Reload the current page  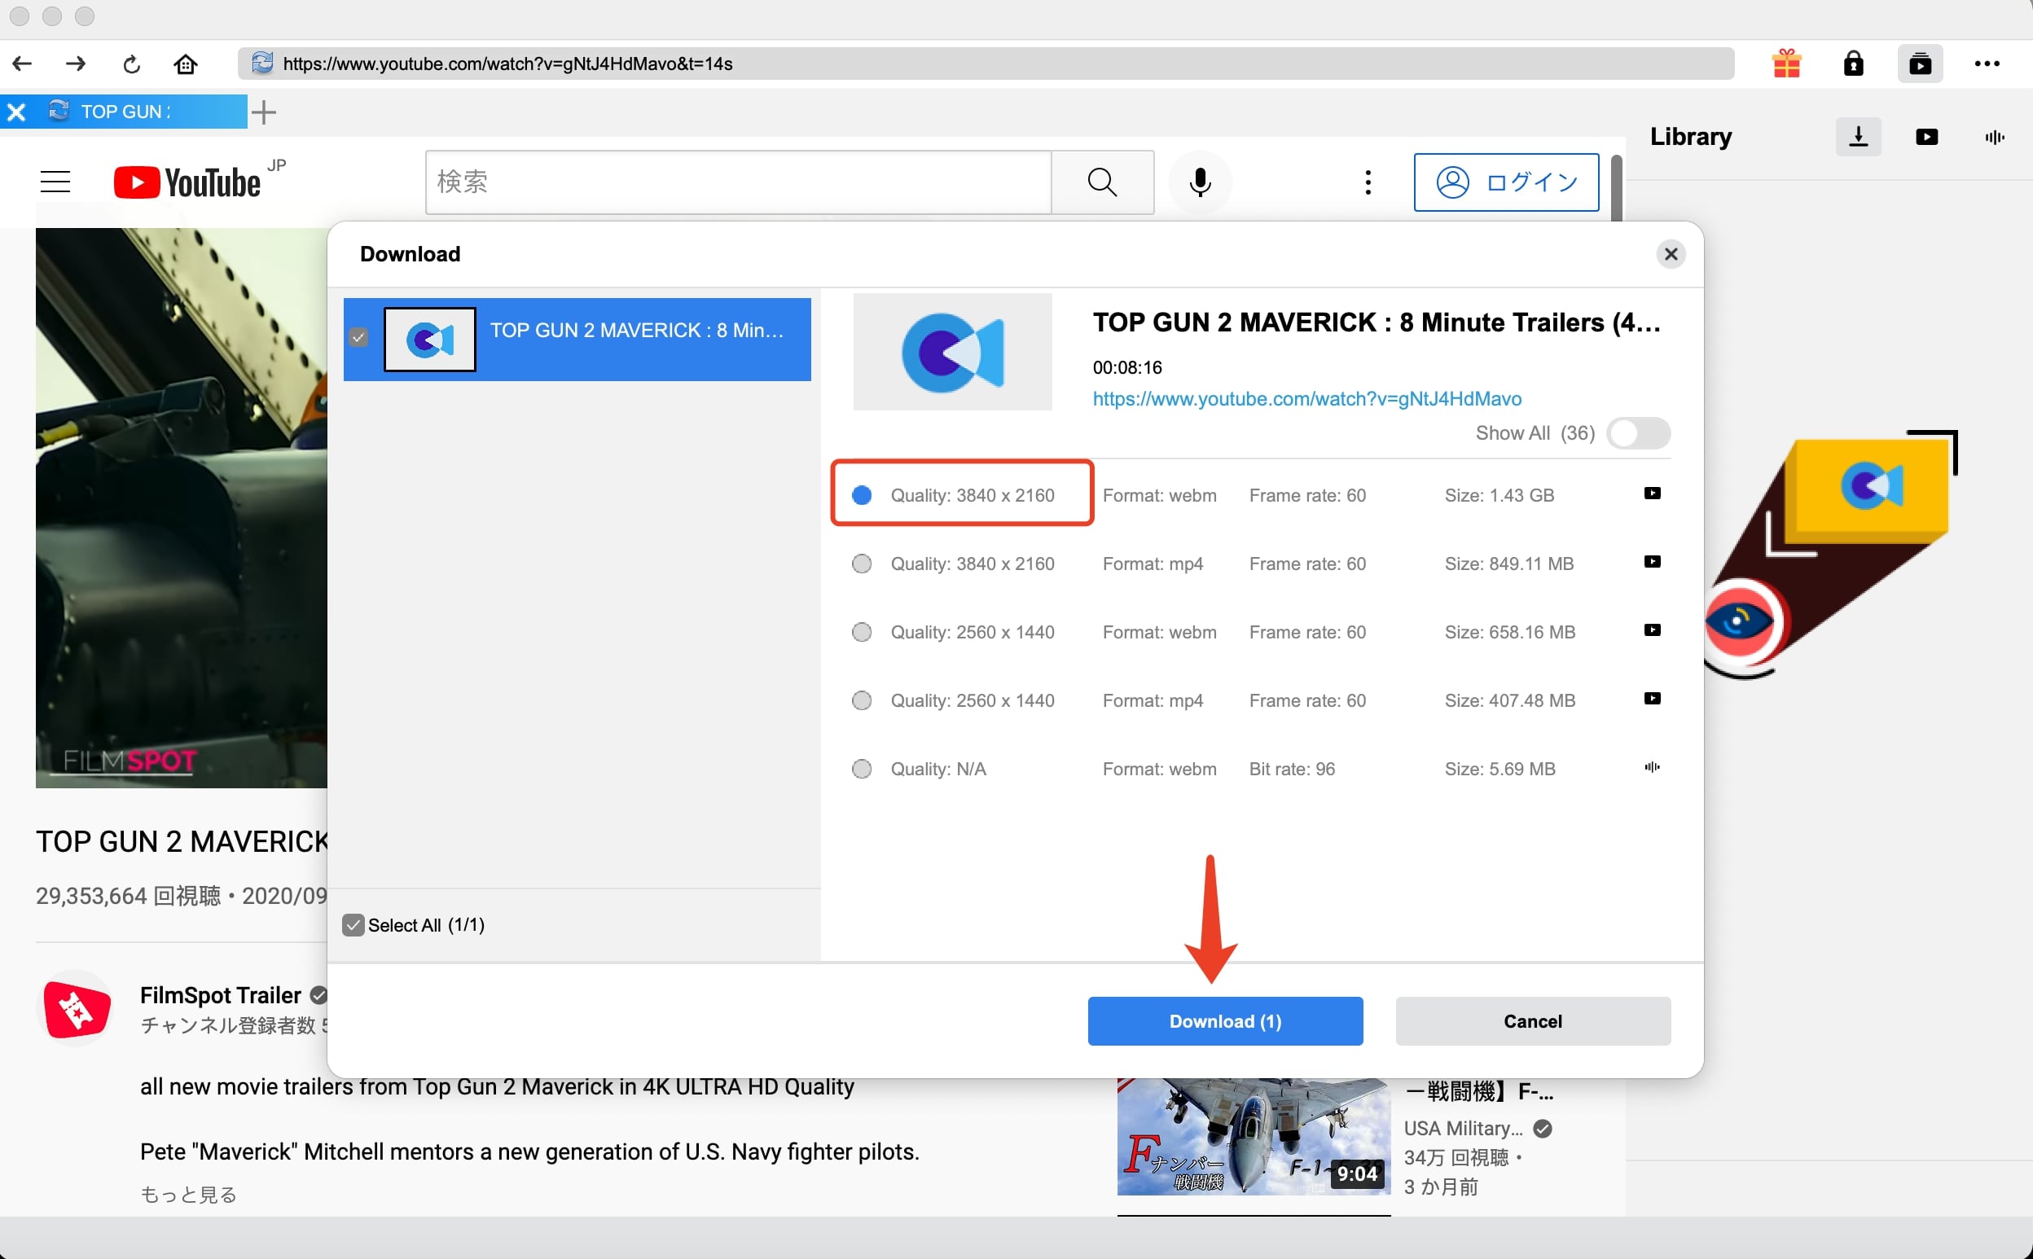(x=131, y=64)
